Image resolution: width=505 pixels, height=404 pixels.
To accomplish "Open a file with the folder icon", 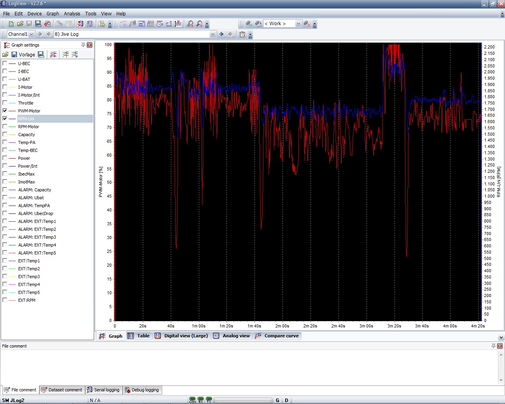I will [20, 24].
